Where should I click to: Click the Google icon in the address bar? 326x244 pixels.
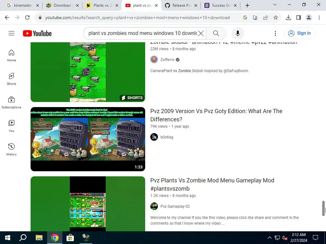click(245, 17)
